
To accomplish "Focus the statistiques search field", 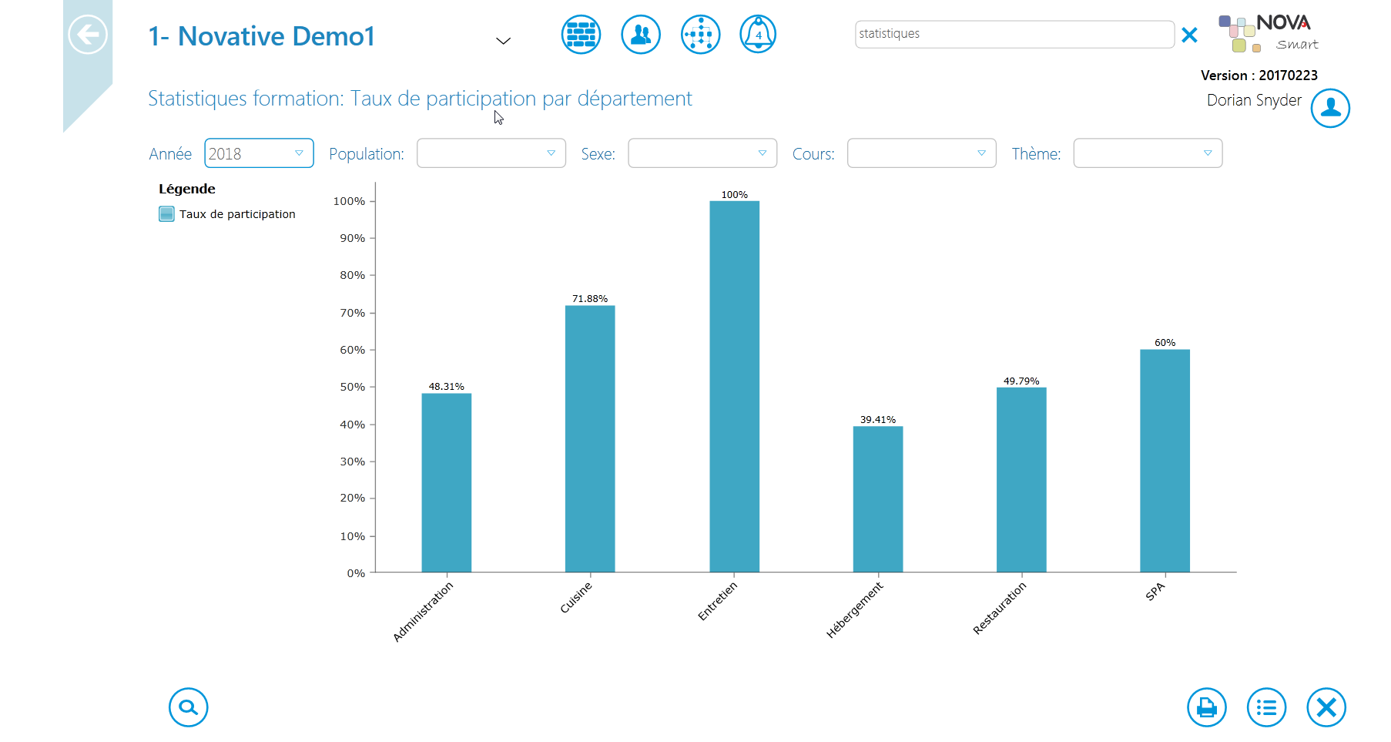I will pyautogui.click(x=1014, y=34).
